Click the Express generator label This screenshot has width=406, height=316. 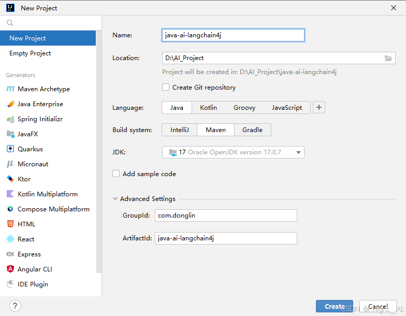coord(29,254)
